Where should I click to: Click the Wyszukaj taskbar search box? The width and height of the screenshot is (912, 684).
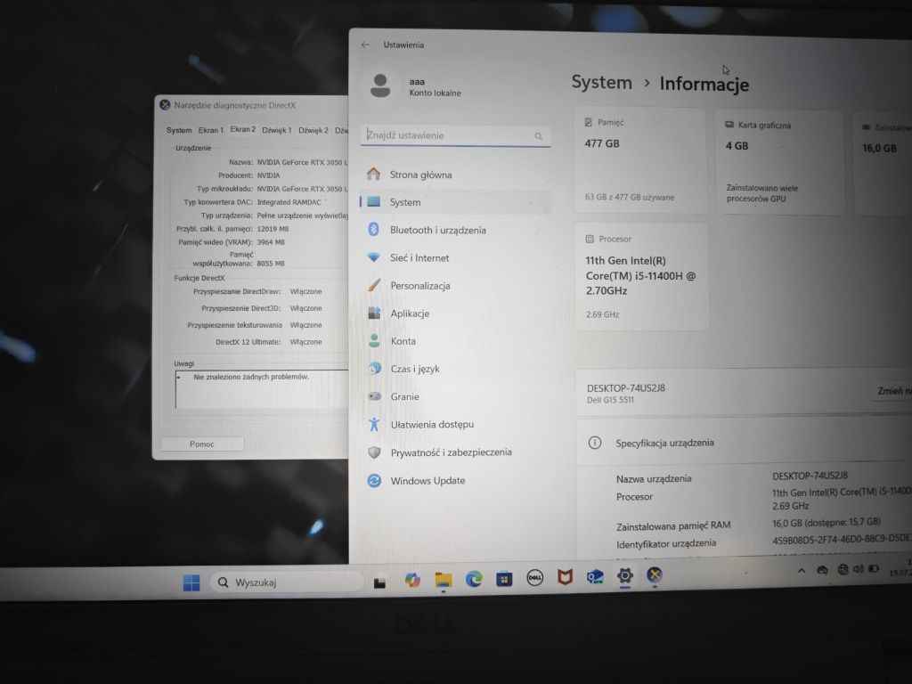pyautogui.click(x=289, y=582)
